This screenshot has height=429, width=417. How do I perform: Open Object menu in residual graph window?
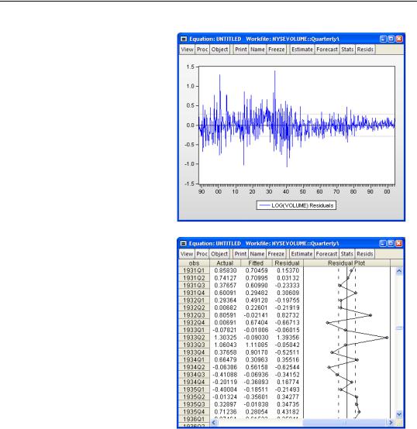click(219, 50)
